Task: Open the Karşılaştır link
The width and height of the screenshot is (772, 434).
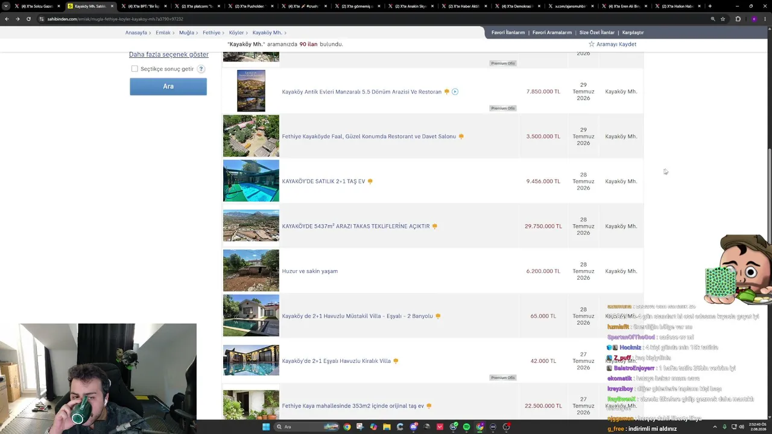Action: point(633,33)
